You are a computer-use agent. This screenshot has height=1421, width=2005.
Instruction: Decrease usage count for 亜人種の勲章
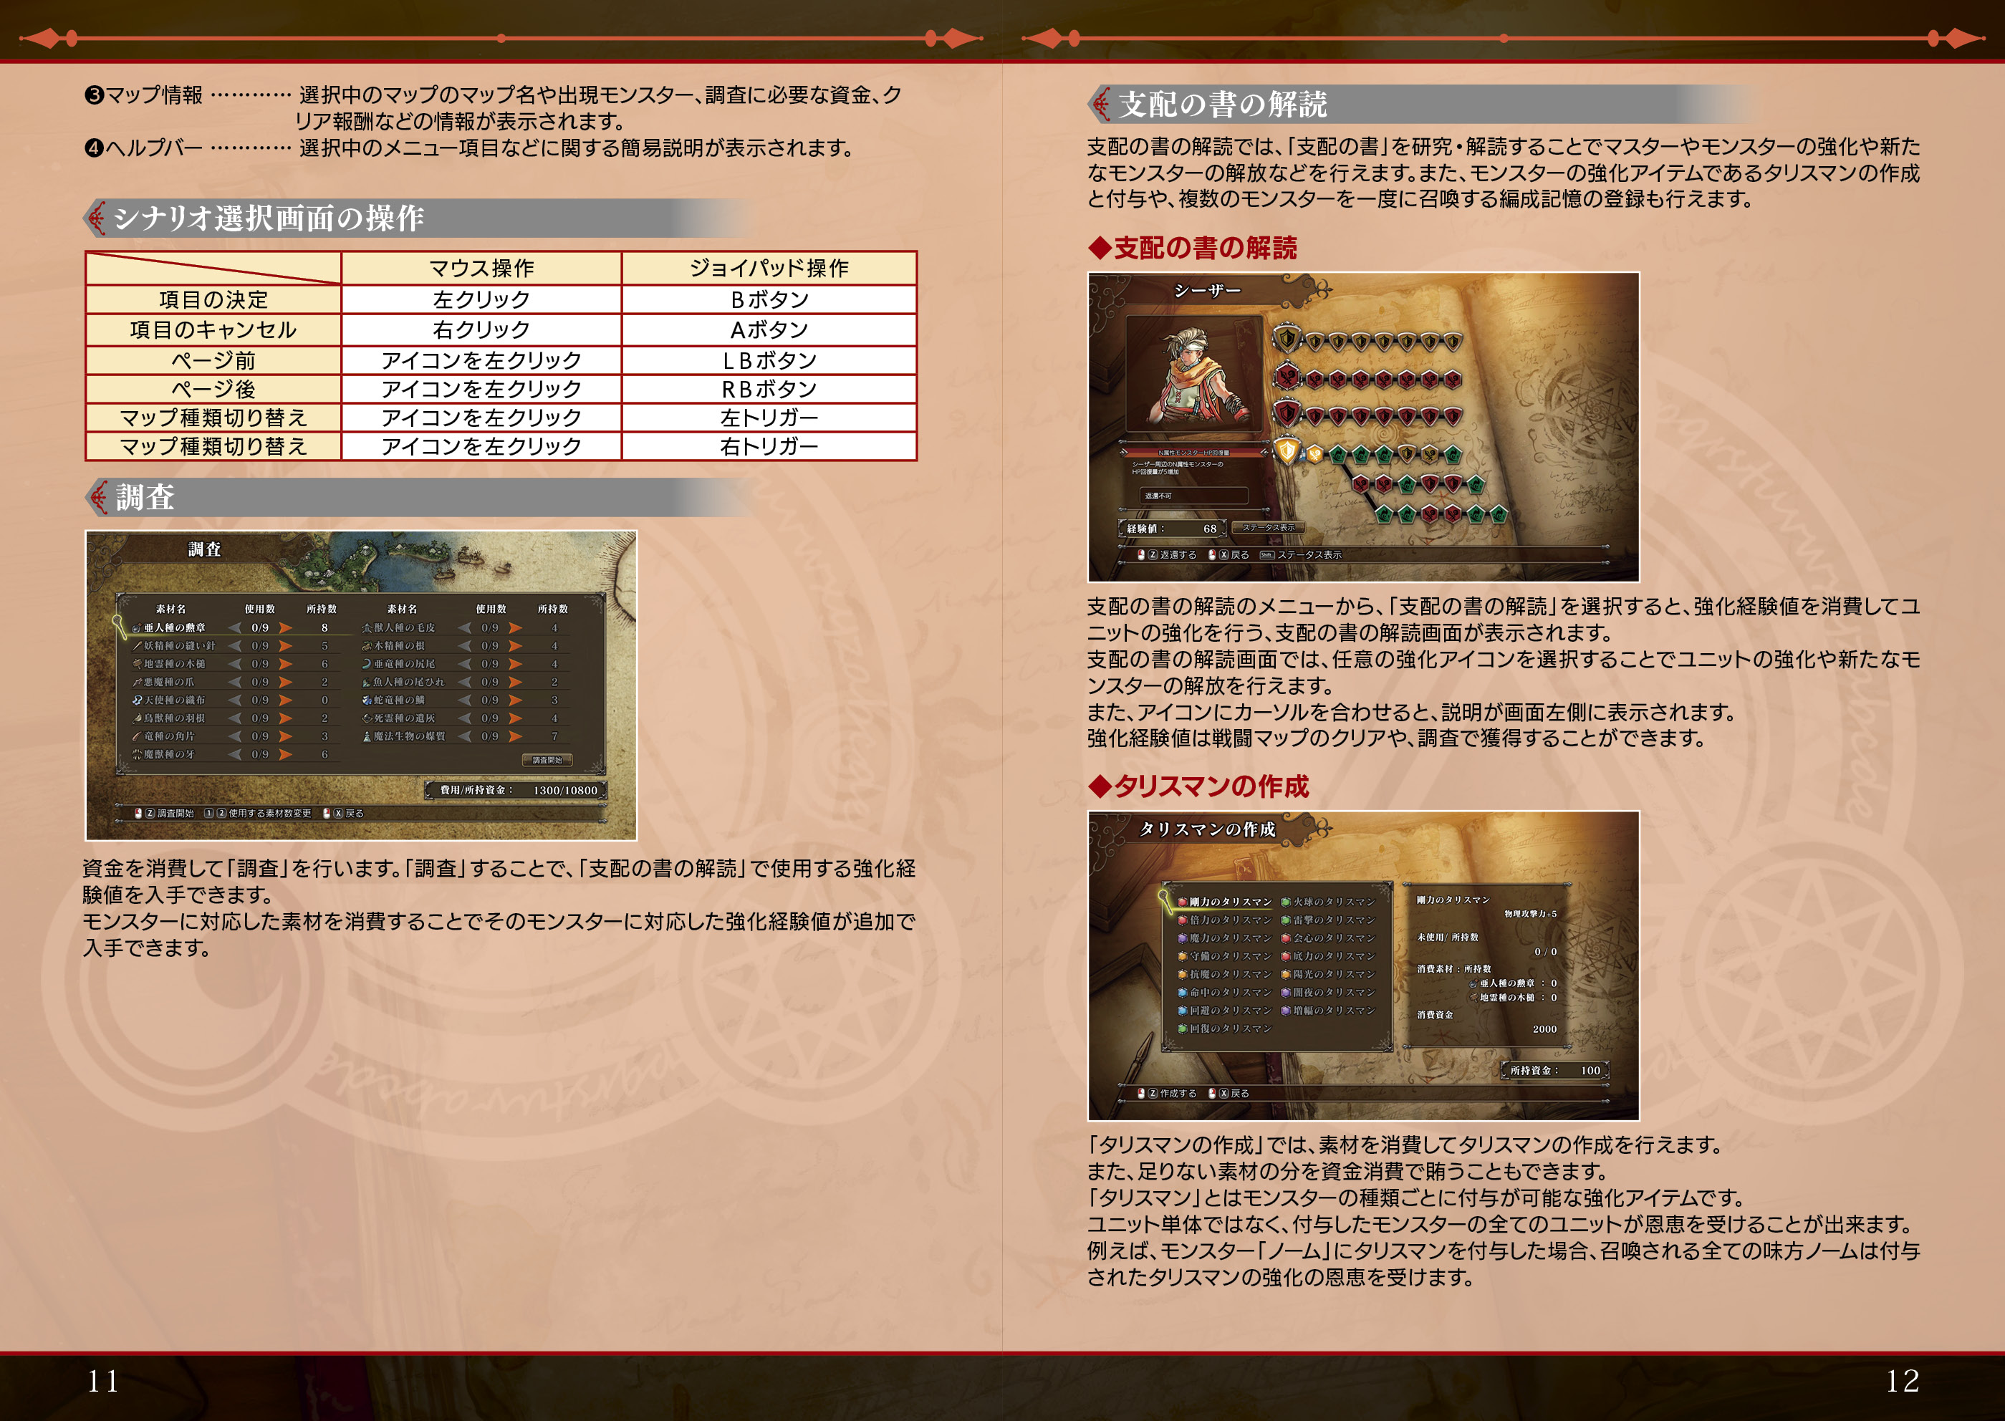click(234, 628)
